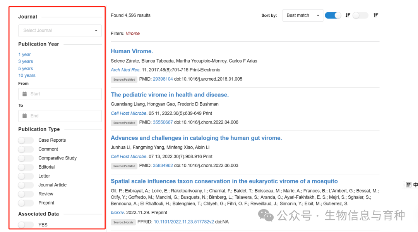Click the ascending sort icon
Viewport: 418px width, 232px height.
click(x=375, y=15)
